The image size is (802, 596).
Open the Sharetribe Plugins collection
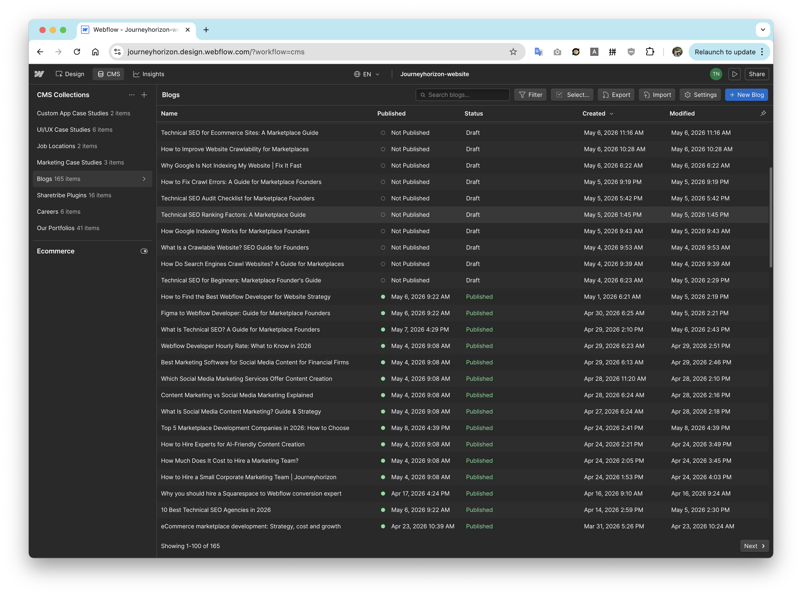click(x=92, y=195)
